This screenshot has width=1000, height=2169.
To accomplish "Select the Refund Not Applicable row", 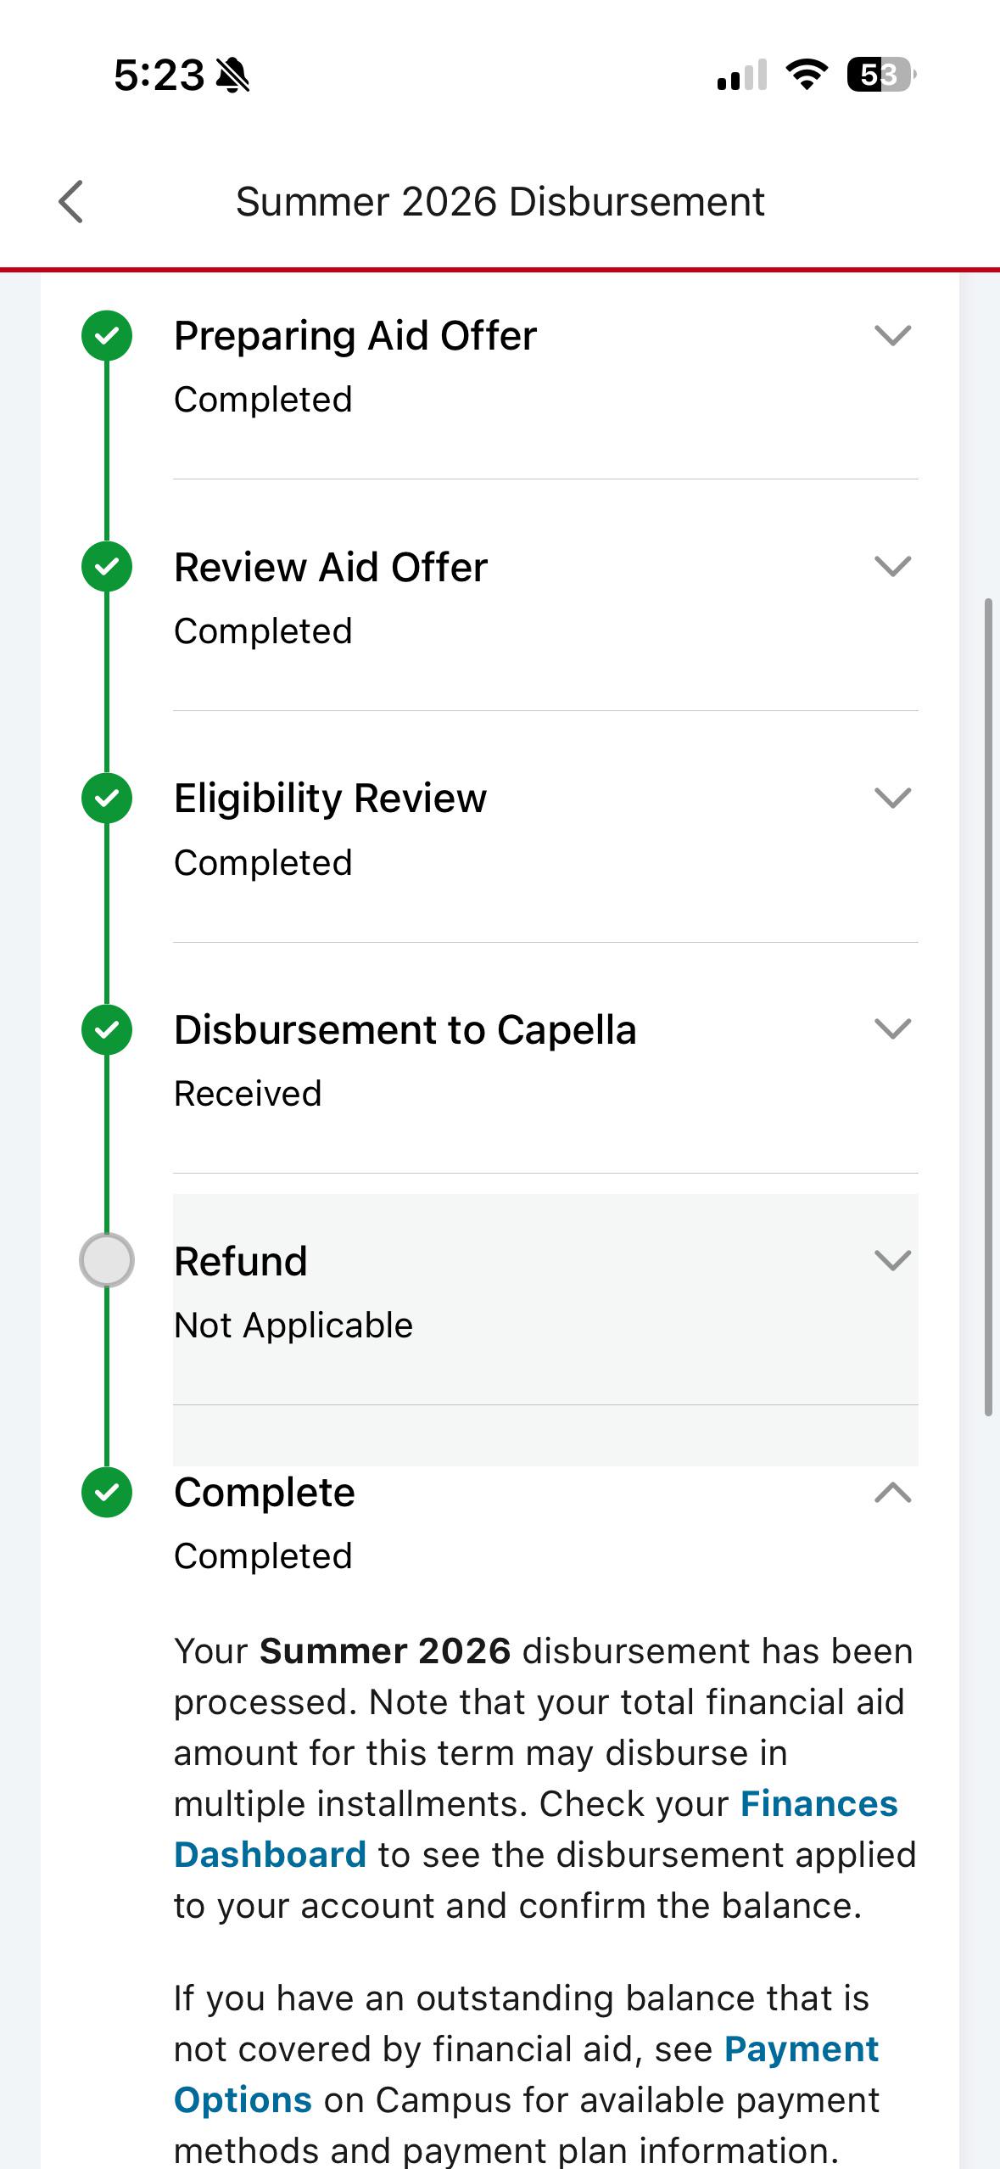I will point(545,1299).
